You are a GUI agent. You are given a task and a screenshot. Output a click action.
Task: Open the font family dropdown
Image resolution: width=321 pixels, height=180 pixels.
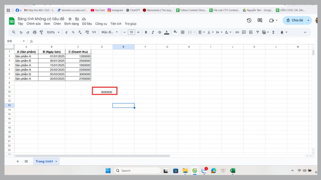[109, 32]
